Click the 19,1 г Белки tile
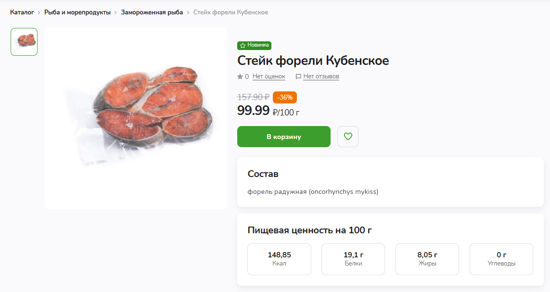This screenshot has height=292, width=550. (x=353, y=259)
